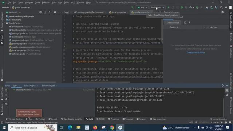
Task: Toggle Notifications right side tab
Action: [231, 52]
